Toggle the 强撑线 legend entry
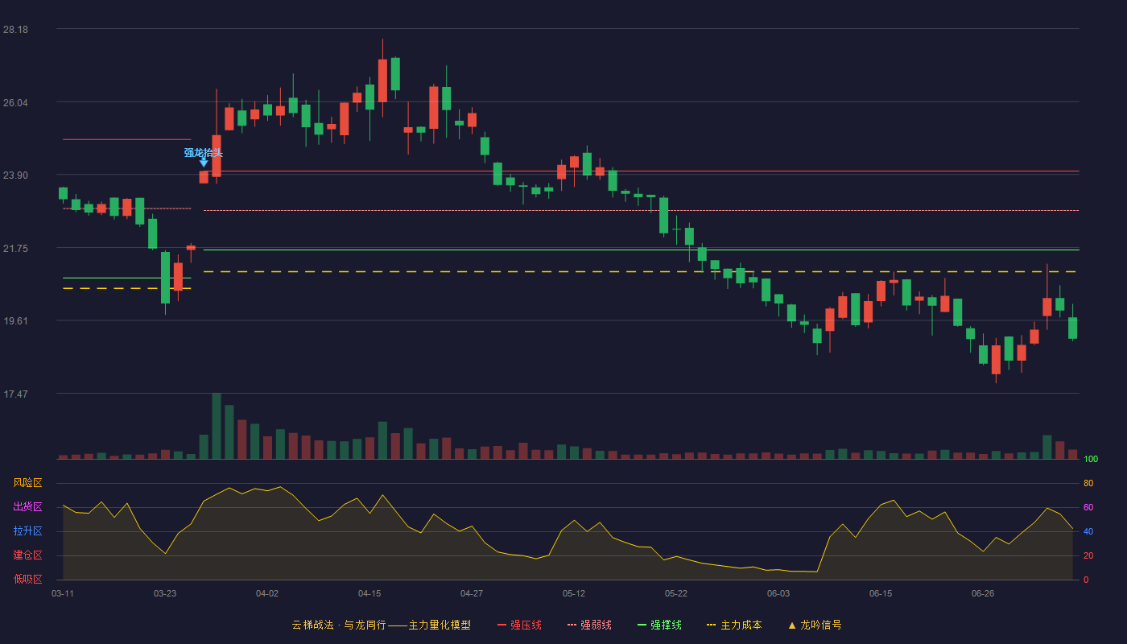 tap(659, 625)
